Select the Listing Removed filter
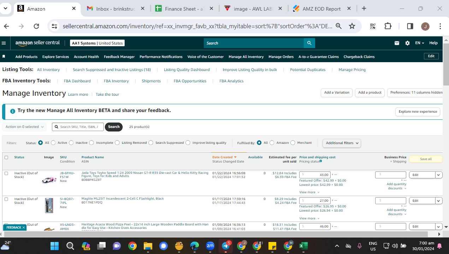This screenshot has width=449, height=254. (x=117, y=143)
